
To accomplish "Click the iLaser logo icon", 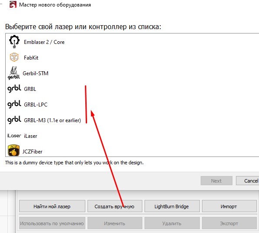I will [14, 136].
